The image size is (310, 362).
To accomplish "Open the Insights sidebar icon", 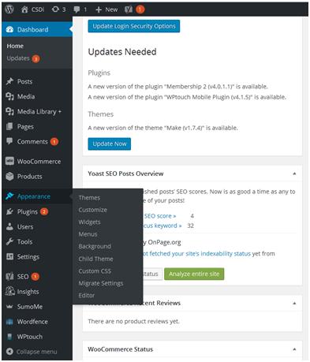I will (10, 291).
